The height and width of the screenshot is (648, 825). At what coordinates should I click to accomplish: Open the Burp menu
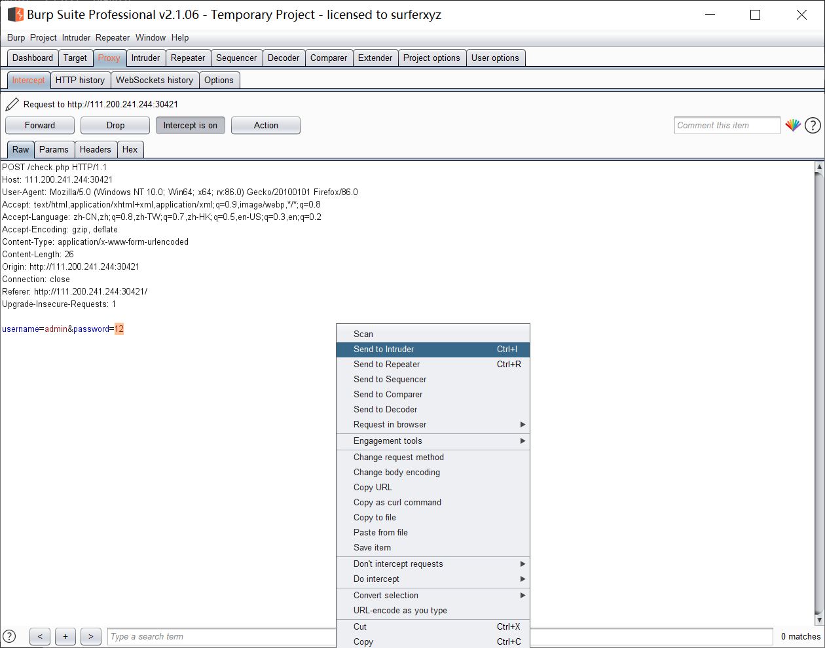click(x=16, y=37)
